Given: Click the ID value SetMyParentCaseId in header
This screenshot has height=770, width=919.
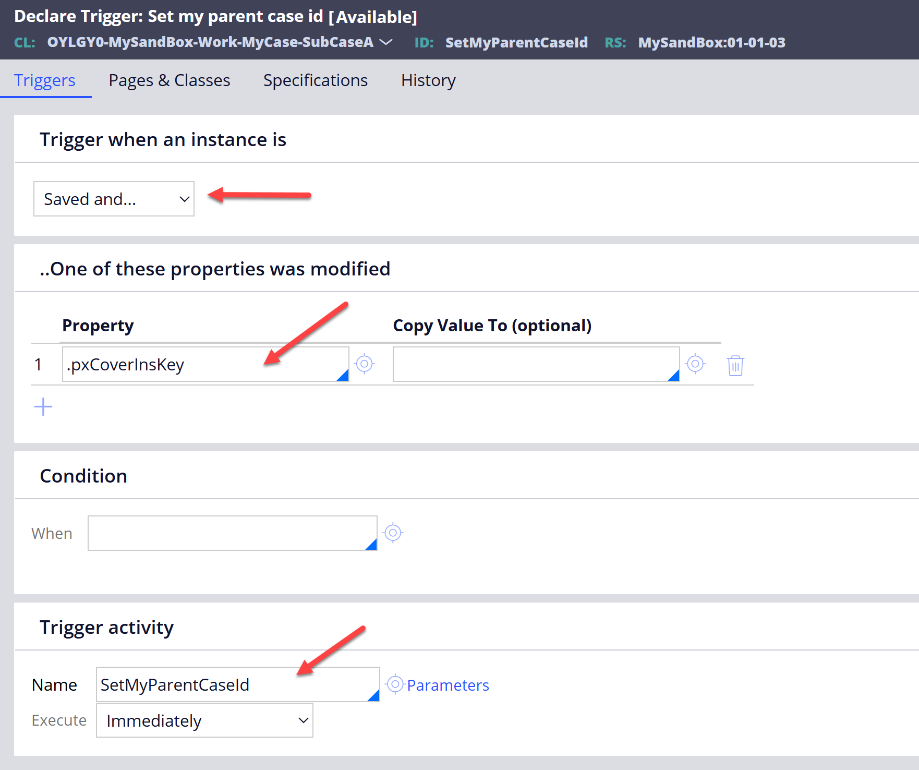Looking at the screenshot, I should click(516, 42).
